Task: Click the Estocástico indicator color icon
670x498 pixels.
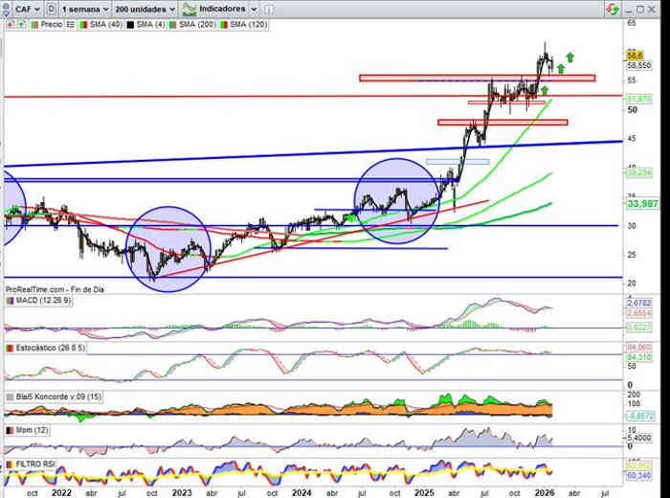Action: (9, 348)
